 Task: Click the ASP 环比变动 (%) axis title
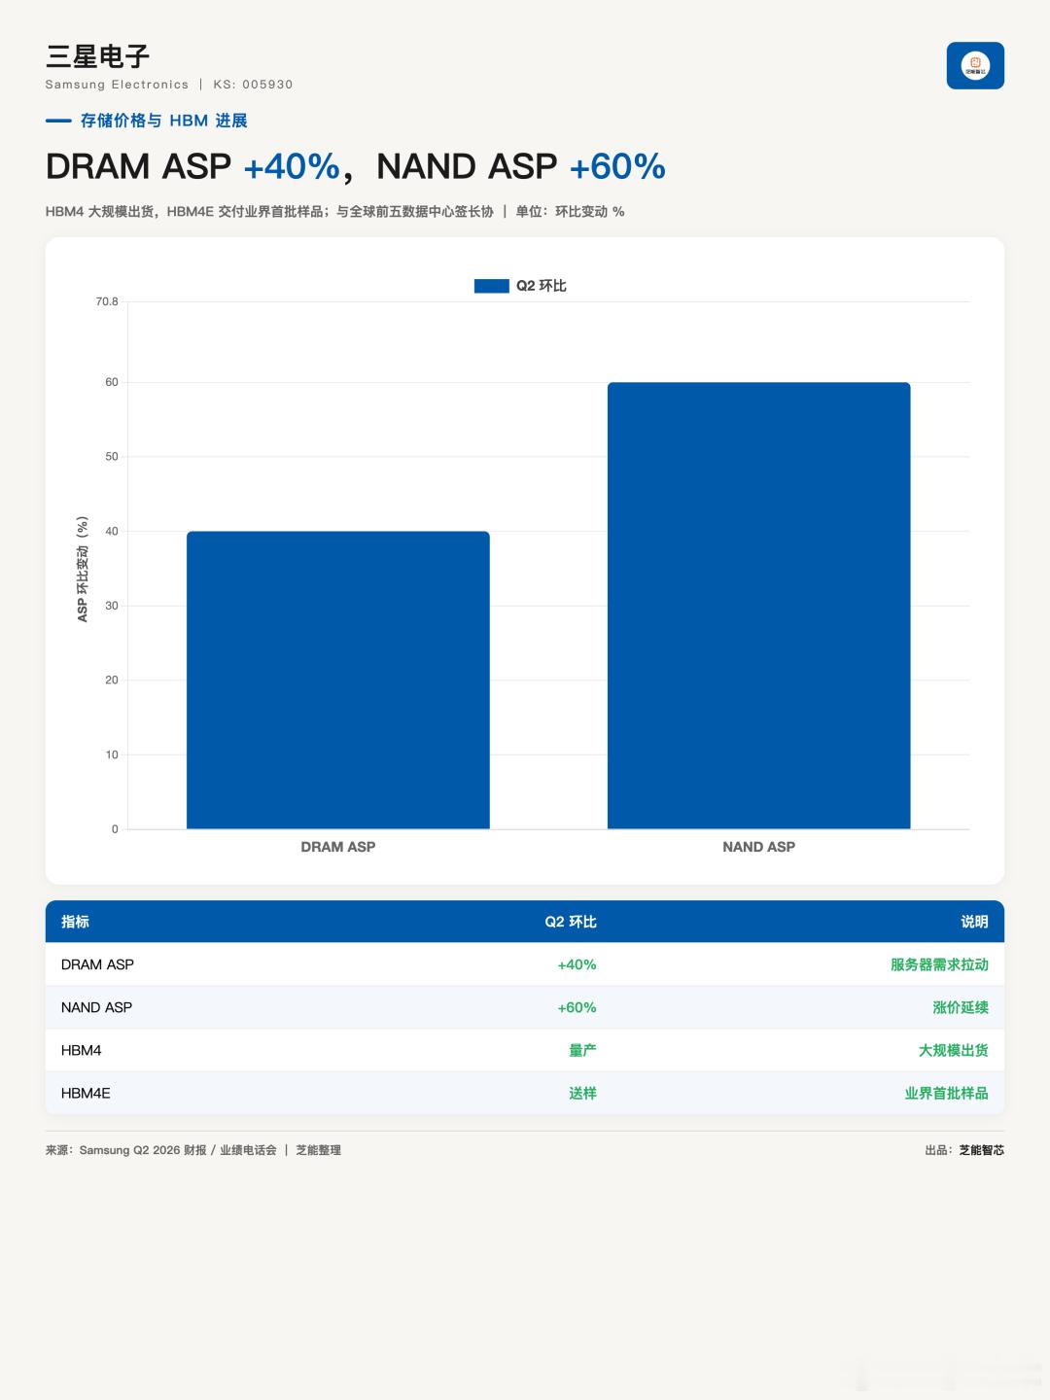83,569
